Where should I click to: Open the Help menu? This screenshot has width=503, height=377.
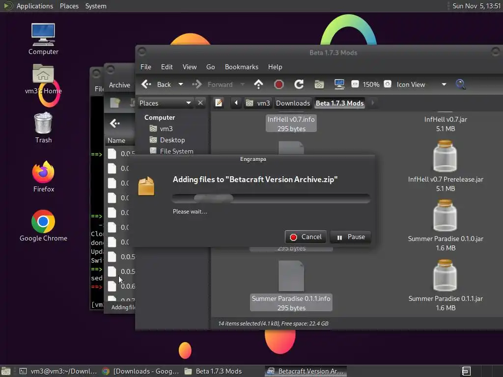(x=275, y=67)
